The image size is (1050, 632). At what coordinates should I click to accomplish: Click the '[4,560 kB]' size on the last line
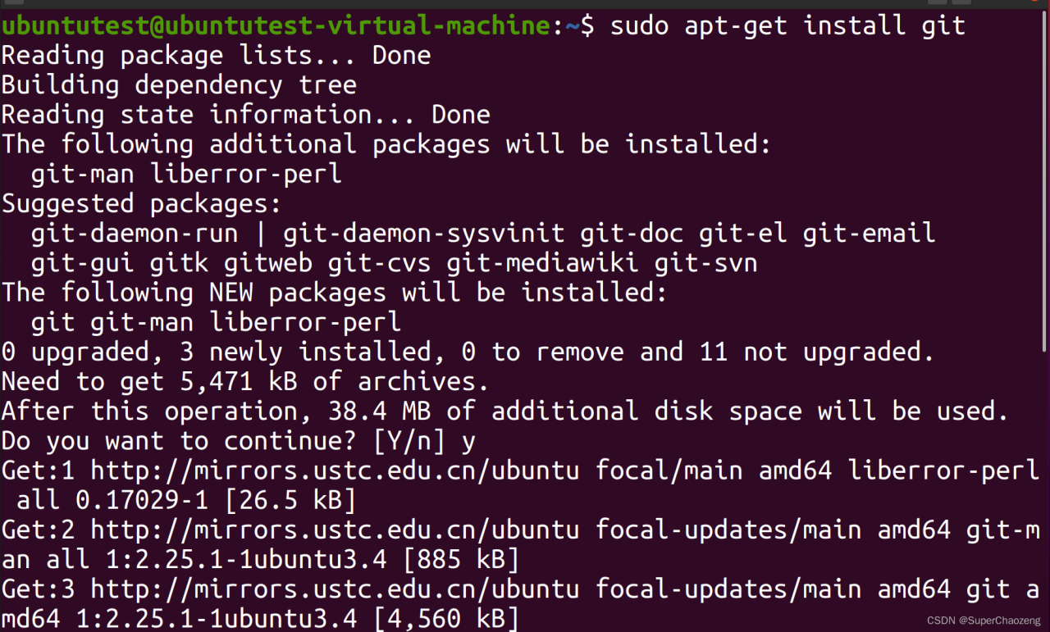point(439,618)
